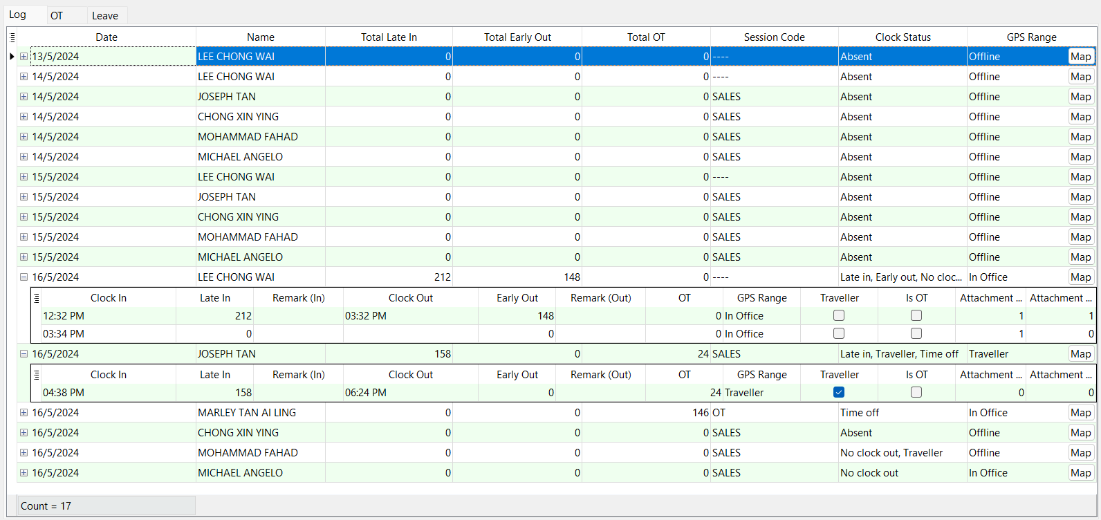Switch to the OT tab

pos(57,16)
